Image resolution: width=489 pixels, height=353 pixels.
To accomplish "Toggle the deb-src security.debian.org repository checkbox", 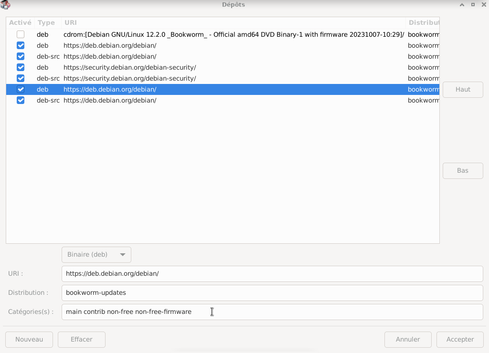I will [21, 78].
